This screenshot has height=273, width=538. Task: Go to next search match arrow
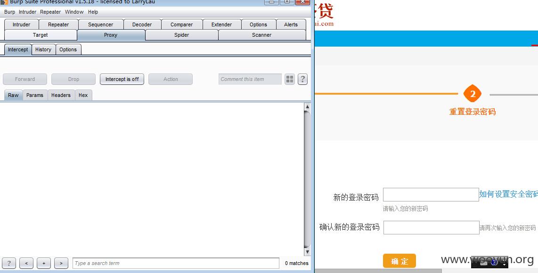(61, 264)
